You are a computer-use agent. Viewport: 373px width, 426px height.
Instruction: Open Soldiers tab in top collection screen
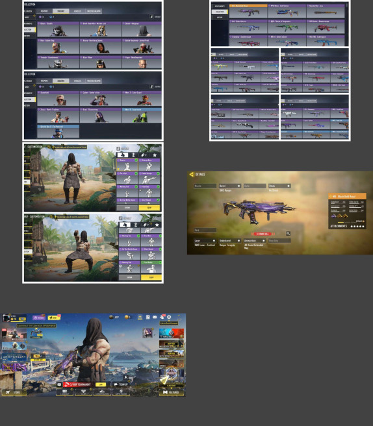[x=61, y=11]
